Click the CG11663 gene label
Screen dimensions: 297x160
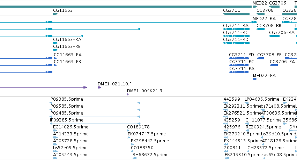coord(63,10)
